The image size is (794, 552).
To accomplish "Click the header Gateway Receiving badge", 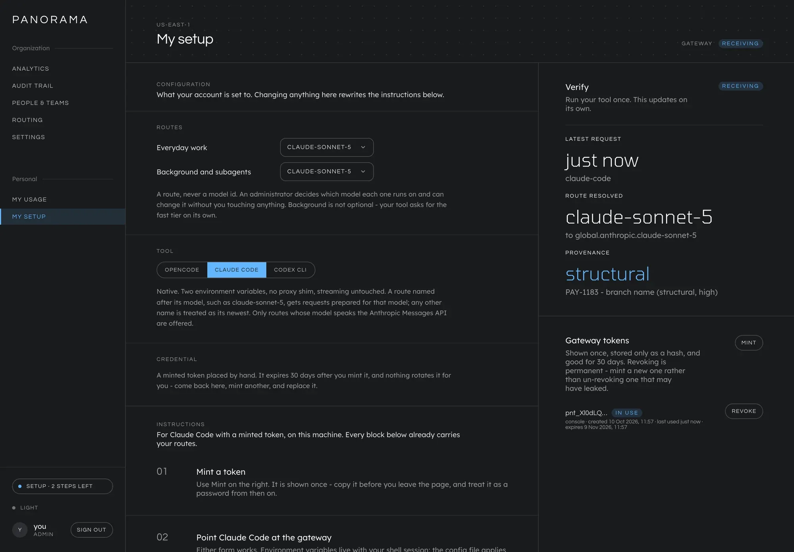I will [x=740, y=44].
